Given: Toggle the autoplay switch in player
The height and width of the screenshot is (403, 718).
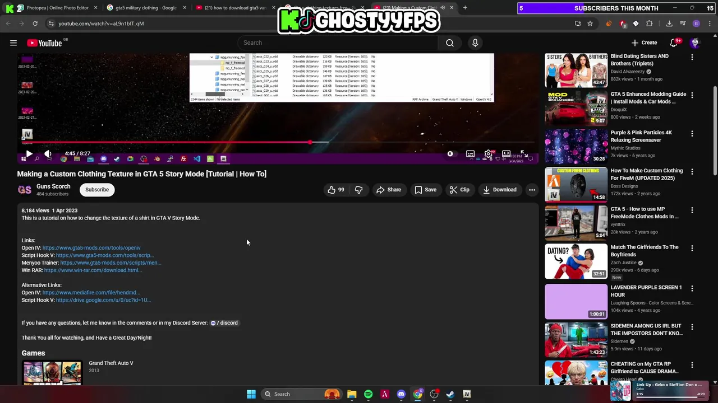Looking at the screenshot, I should (x=450, y=153).
